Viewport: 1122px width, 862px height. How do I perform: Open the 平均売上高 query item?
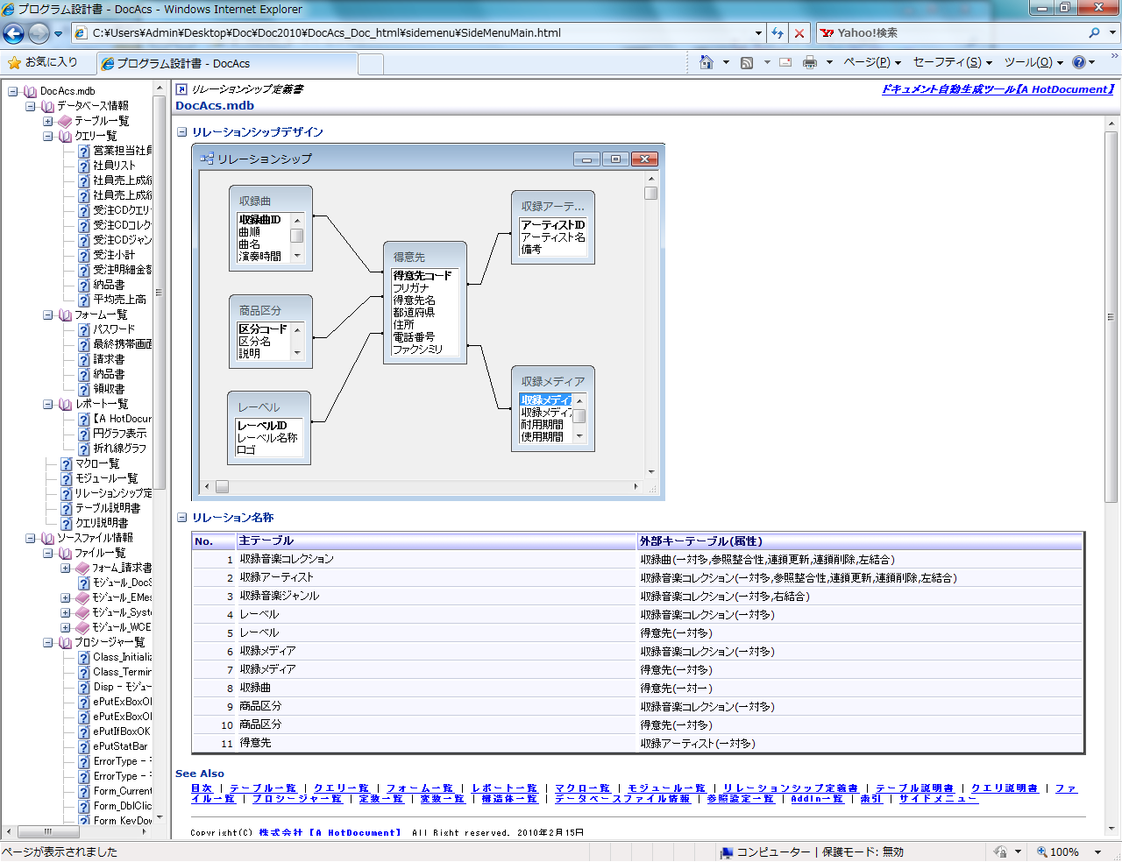[120, 300]
